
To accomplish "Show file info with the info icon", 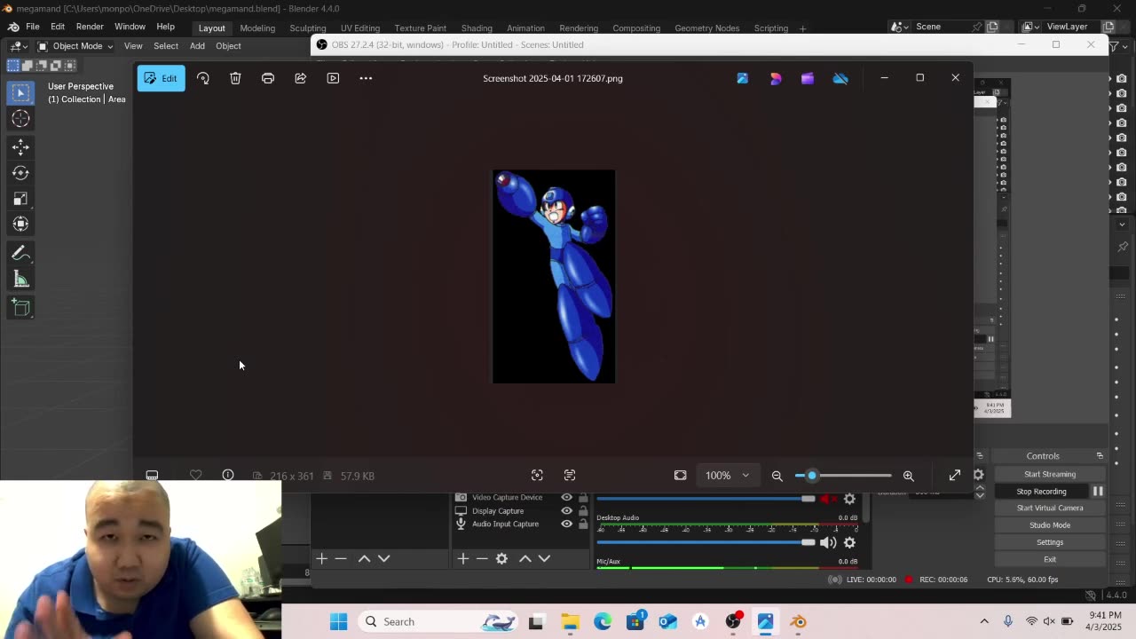I will tap(228, 476).
